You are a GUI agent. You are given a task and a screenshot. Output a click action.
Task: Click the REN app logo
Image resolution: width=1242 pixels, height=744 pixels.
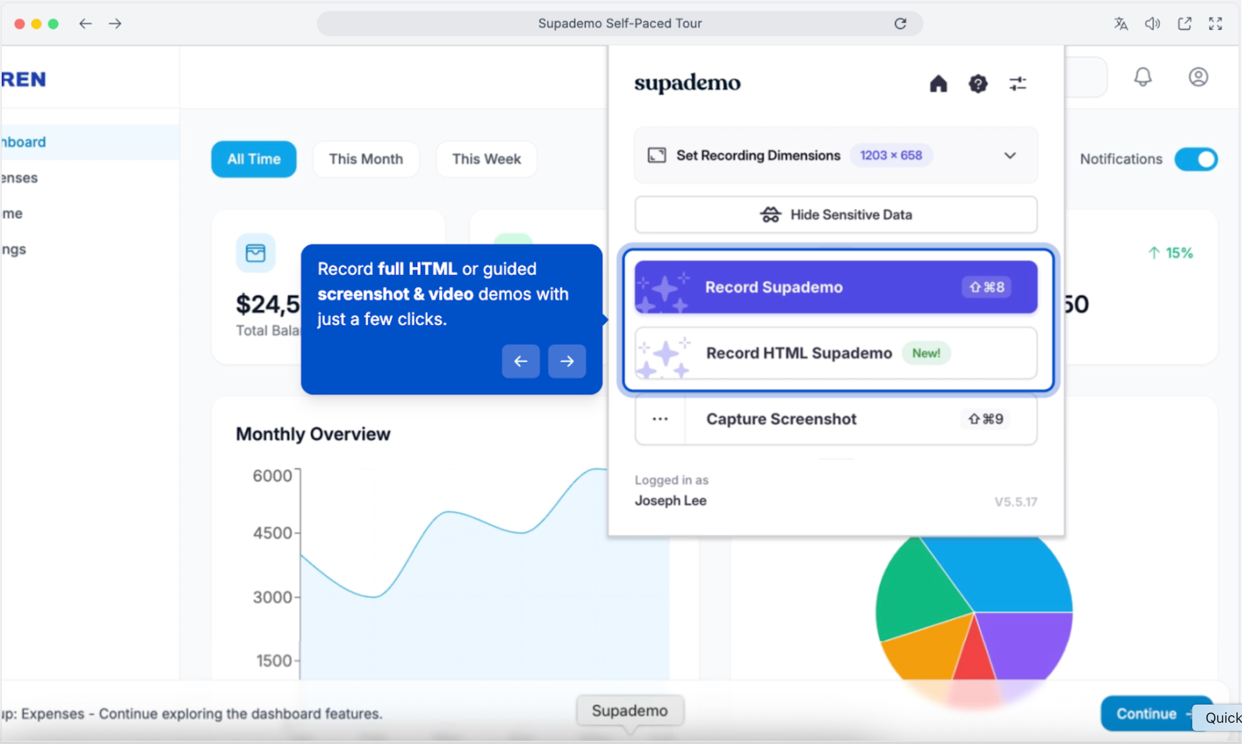point(23,79)
